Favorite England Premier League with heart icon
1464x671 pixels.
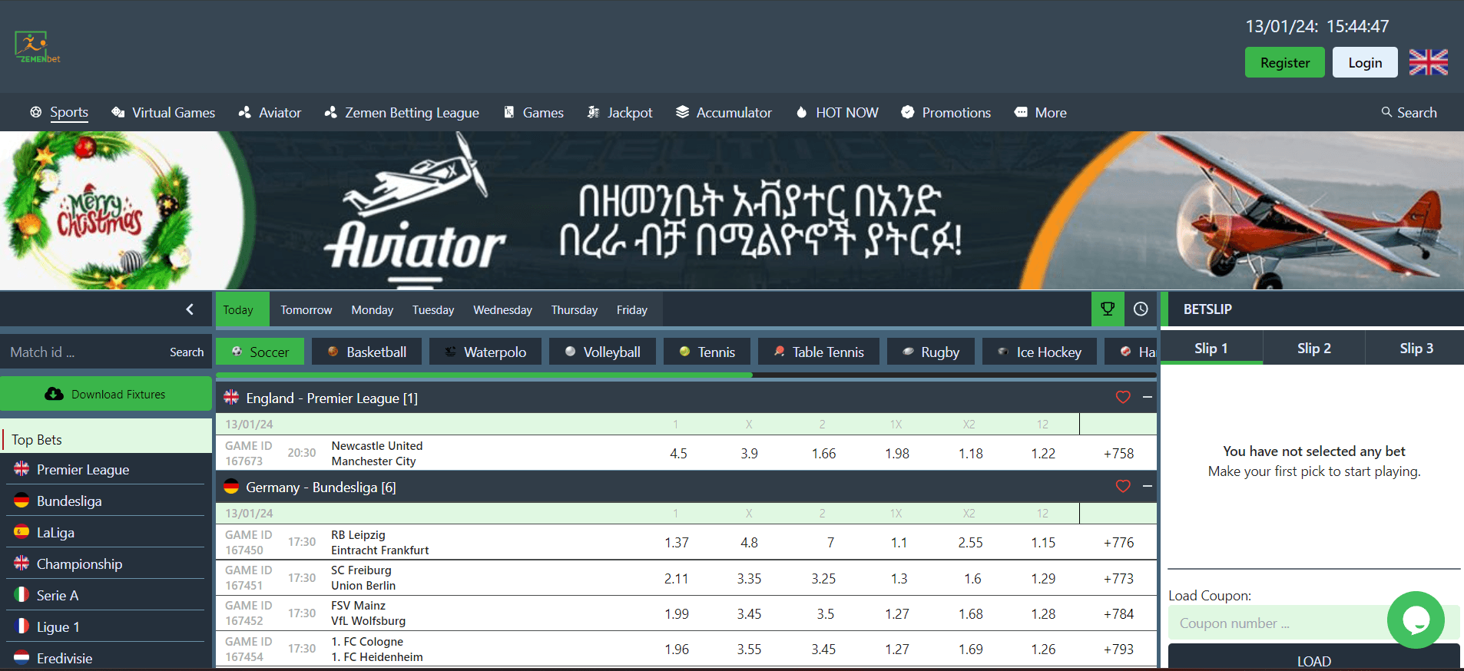point(1123,398)
